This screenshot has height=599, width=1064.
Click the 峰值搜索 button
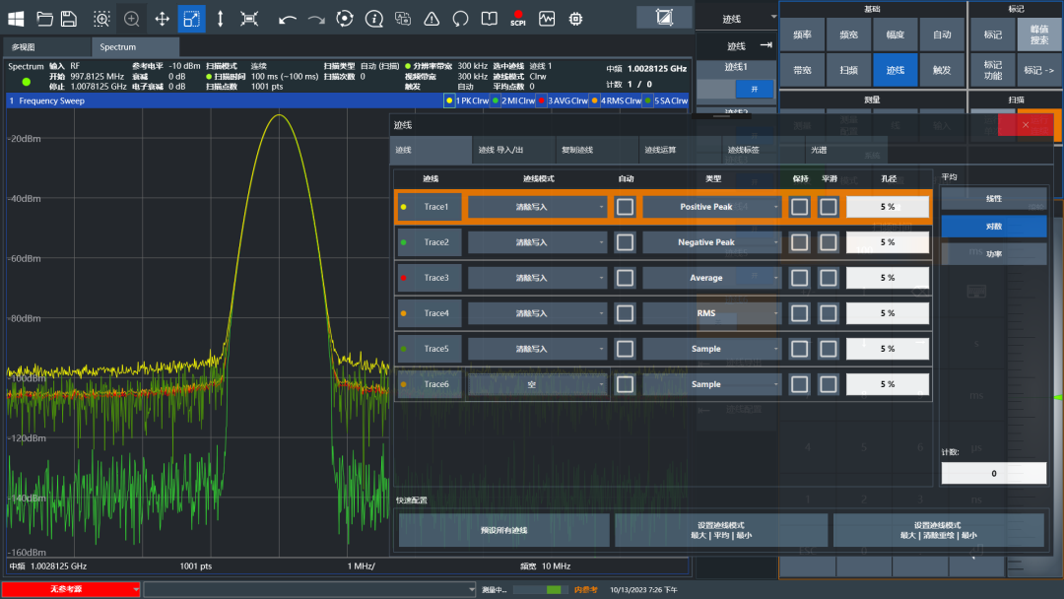[1039, 34]
